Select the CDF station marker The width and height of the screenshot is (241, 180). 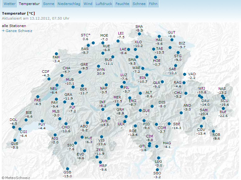(x=49, y=79)
